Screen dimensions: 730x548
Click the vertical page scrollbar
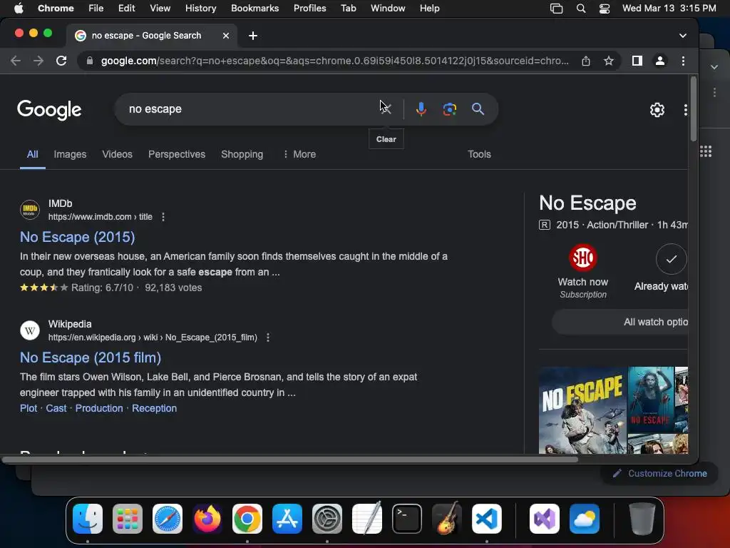[693, 108]
